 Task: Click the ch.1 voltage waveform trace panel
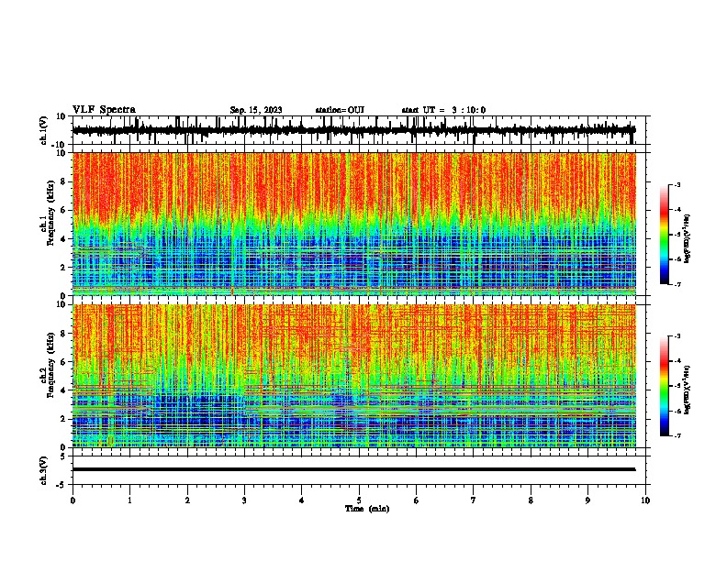(x=359, y=130)
